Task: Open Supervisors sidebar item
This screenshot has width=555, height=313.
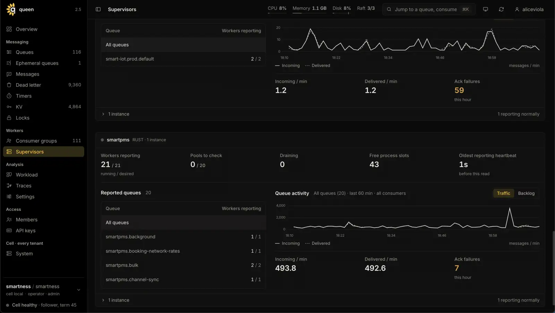Action: 44,152
